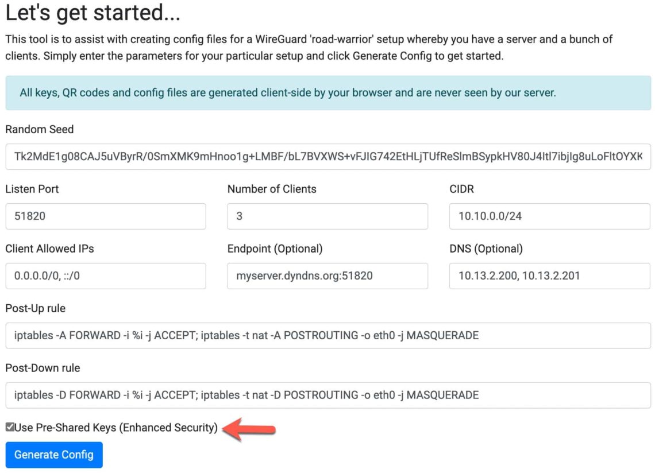Click the Random Seed label
This screenshot has height=473, width=655.
pyautogui.click(x=39, y=130)
